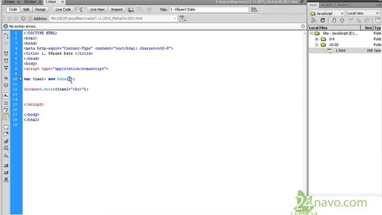Click the Expand All icon

[6, 67]
